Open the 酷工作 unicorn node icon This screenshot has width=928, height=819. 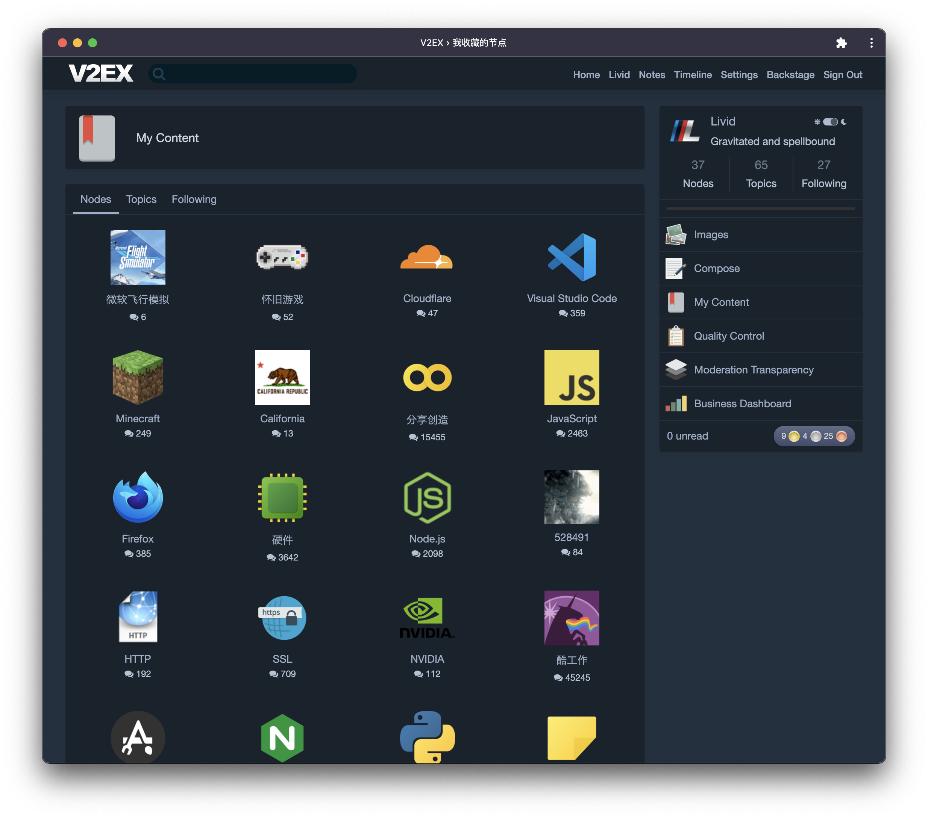[x=572, y=618]
